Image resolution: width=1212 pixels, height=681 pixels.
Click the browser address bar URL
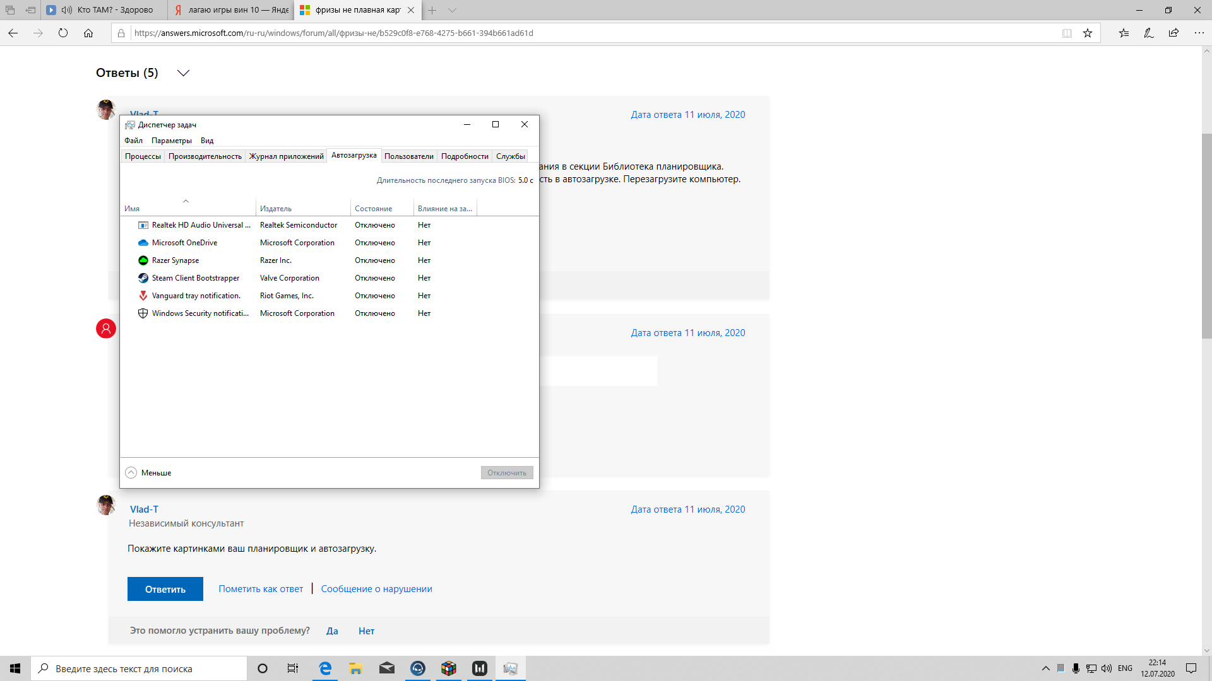334,33
